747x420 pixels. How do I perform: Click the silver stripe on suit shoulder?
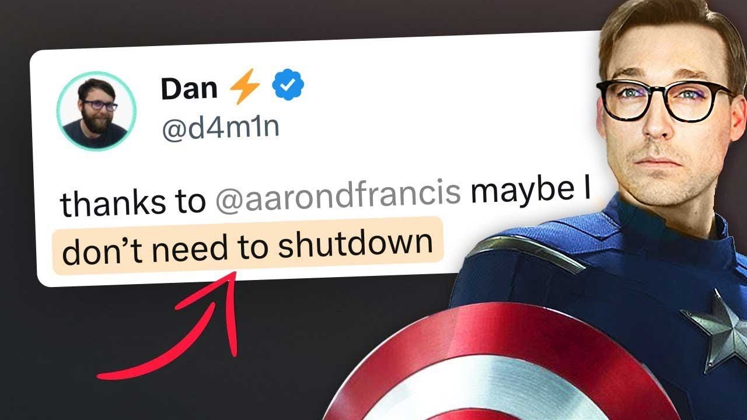point(525,252)
